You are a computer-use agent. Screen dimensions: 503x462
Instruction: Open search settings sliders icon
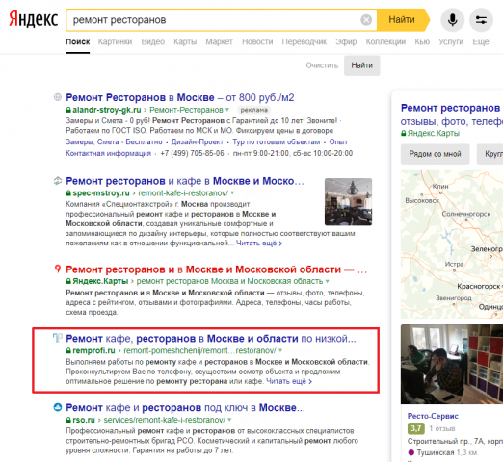click(481, 20)
